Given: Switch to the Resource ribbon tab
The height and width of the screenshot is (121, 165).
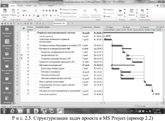Looking at the screenshot, I should coord(20,6).
